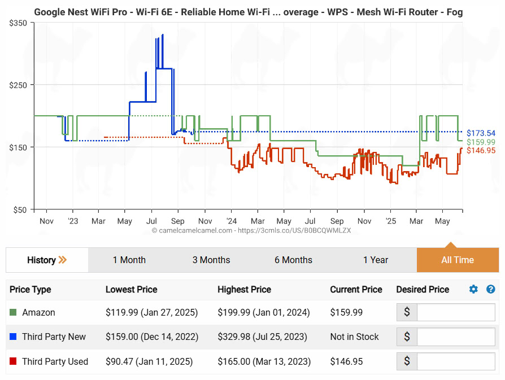The image size is (505, 380).
Task: Click the dollar sign in Third Party New row
Action: (407, 337)
